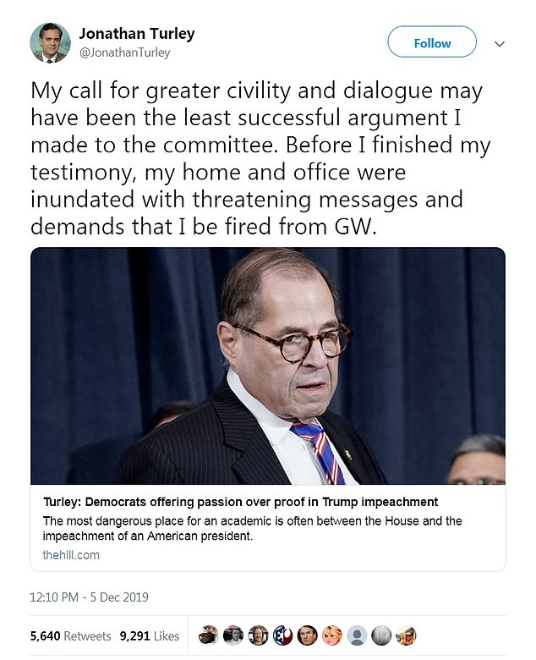This screenshot has width=536, height=660.
Task: Follow Jonathan Turley
Action: (x=431, y=42)
